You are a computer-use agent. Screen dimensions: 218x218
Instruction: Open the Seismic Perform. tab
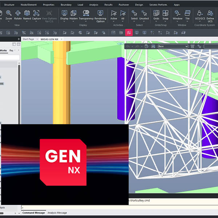tap(158, 5)
